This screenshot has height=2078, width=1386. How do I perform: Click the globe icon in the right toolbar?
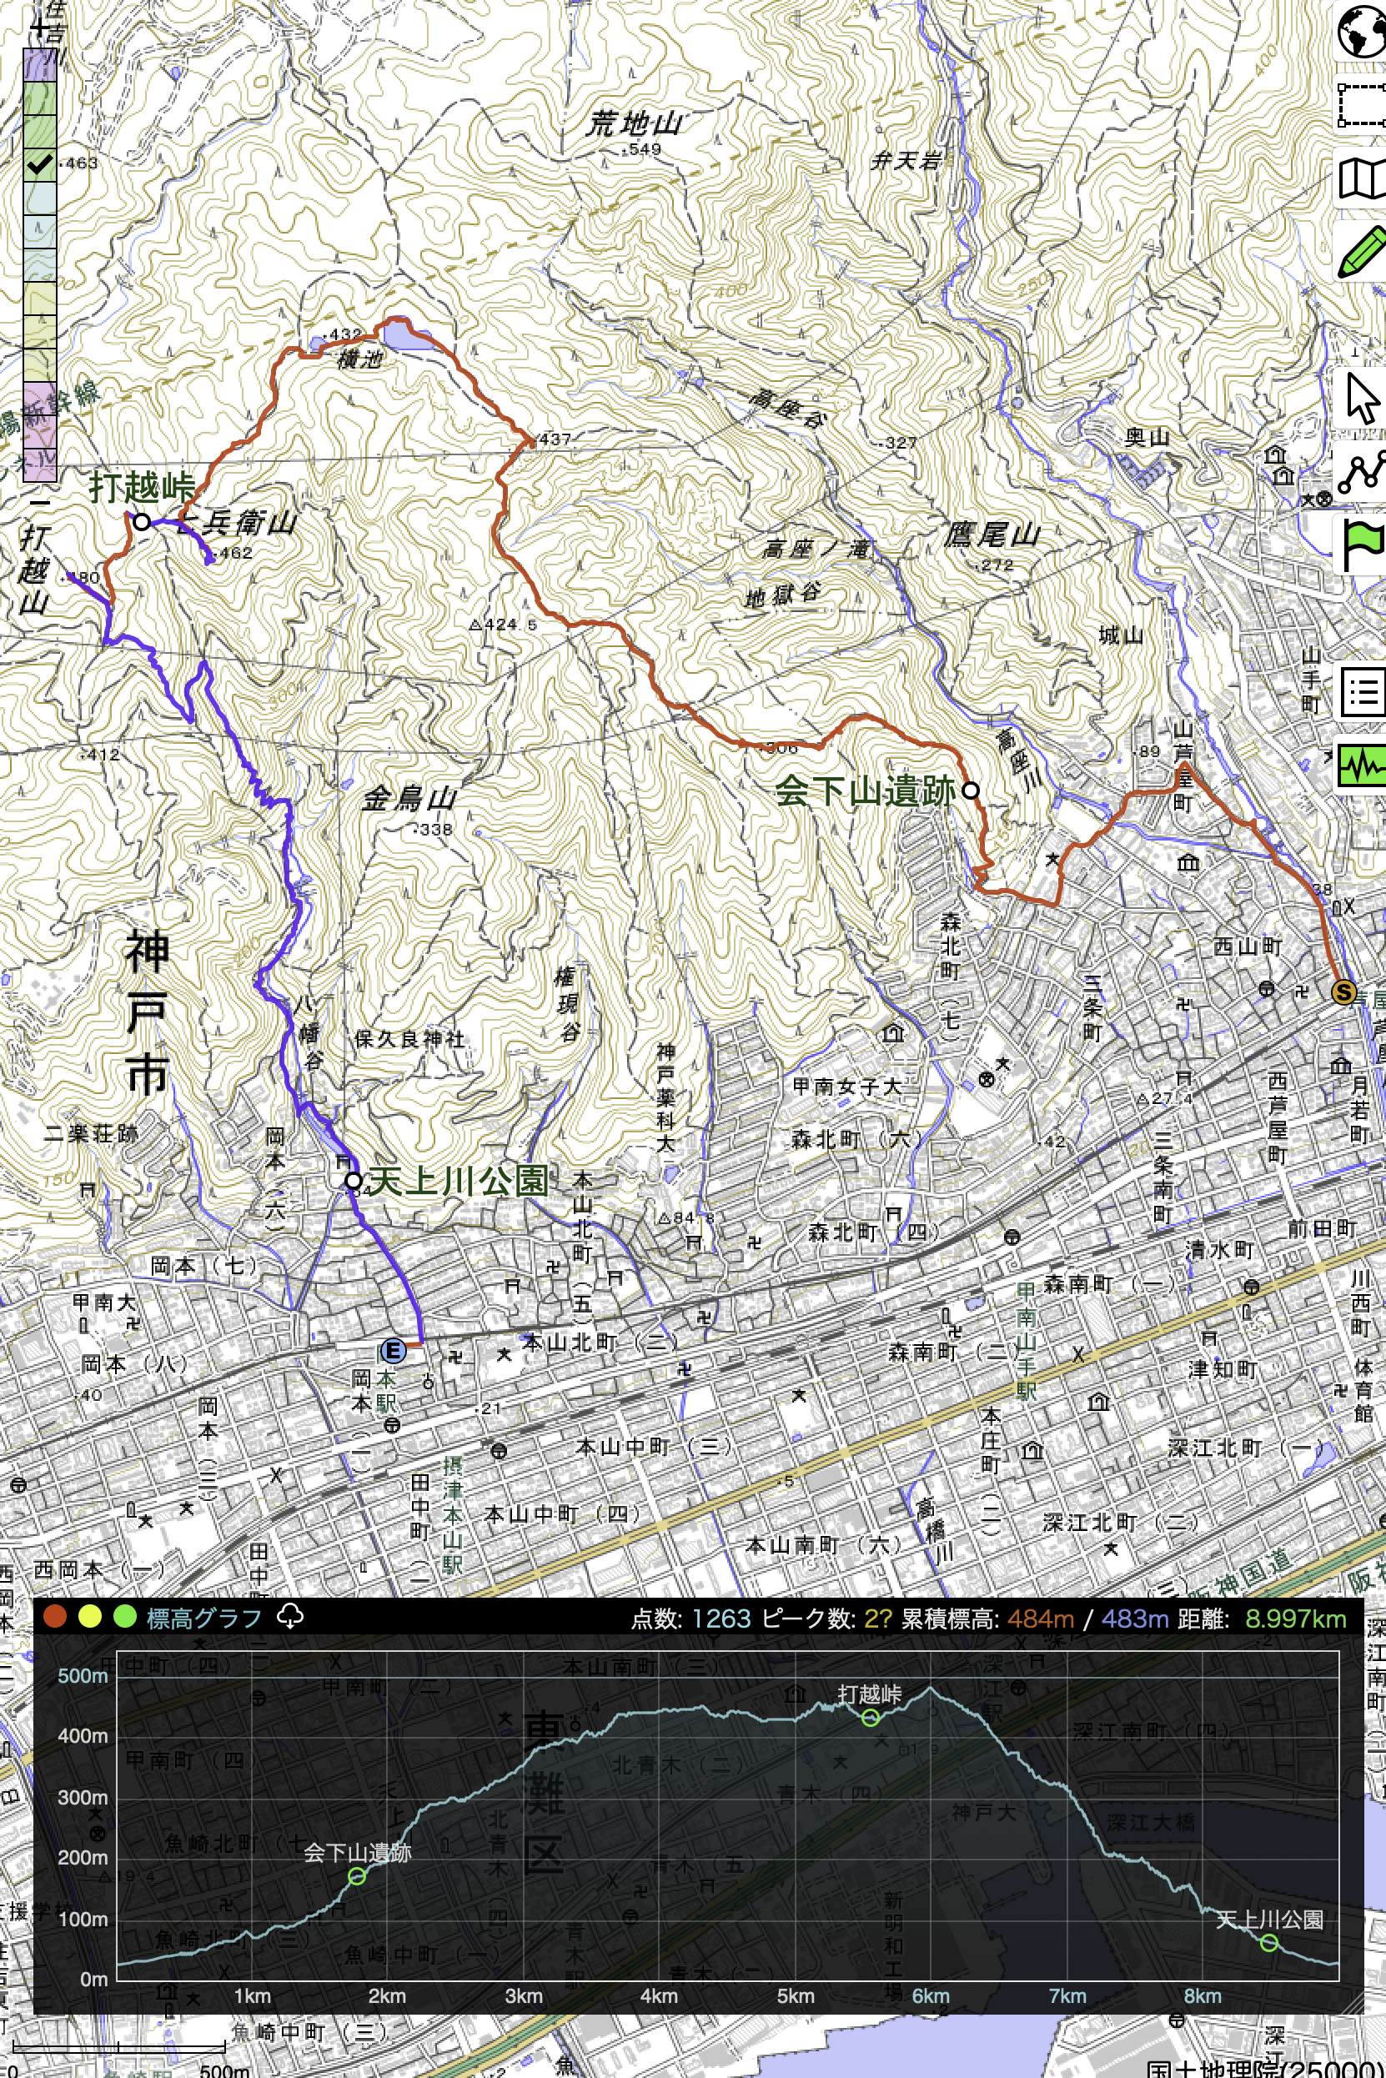[1362, 31]
